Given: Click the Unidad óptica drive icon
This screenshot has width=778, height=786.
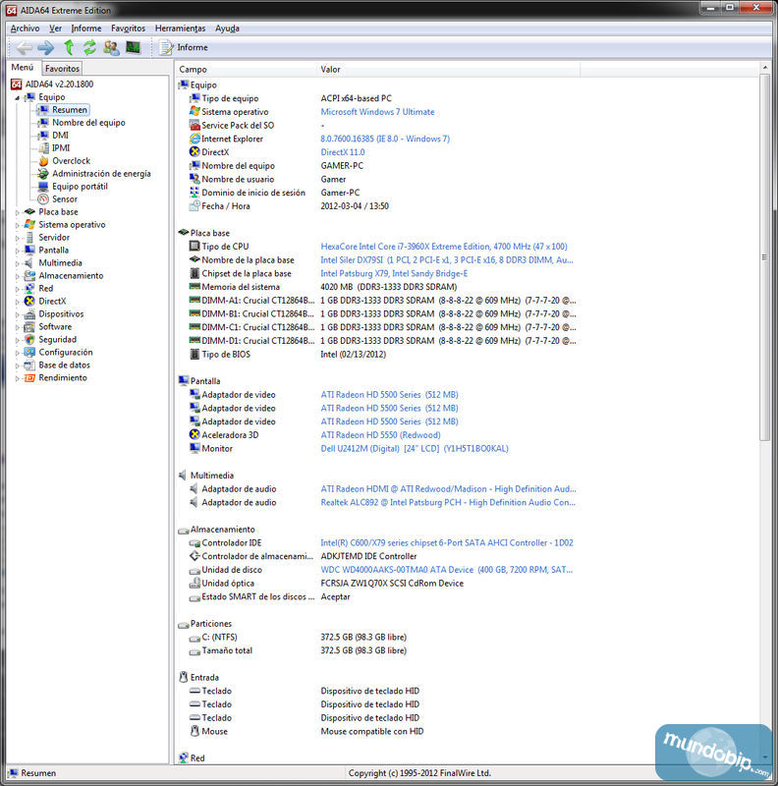Looking at the screenshot, I should pos(194,584).
